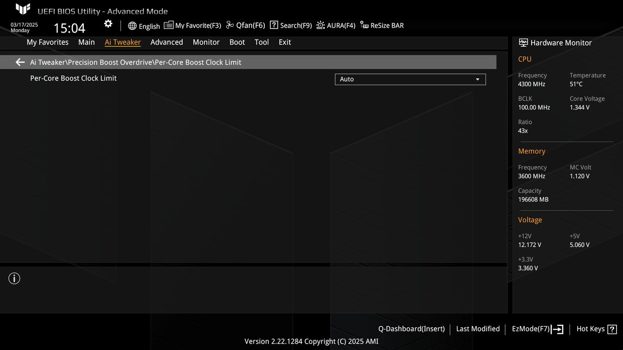The image size is (623, 350).
Task: Click the breadcrumb path text
Action: pyautogui.click(x=136, y=62)
